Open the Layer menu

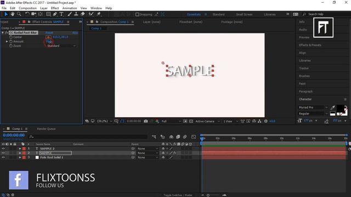44,8
